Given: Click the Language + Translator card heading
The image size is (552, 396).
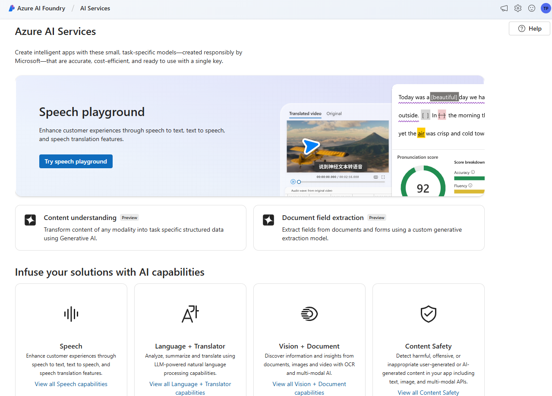Looking at the screenshot, I should pyautogui.click(x=190, y=346).
